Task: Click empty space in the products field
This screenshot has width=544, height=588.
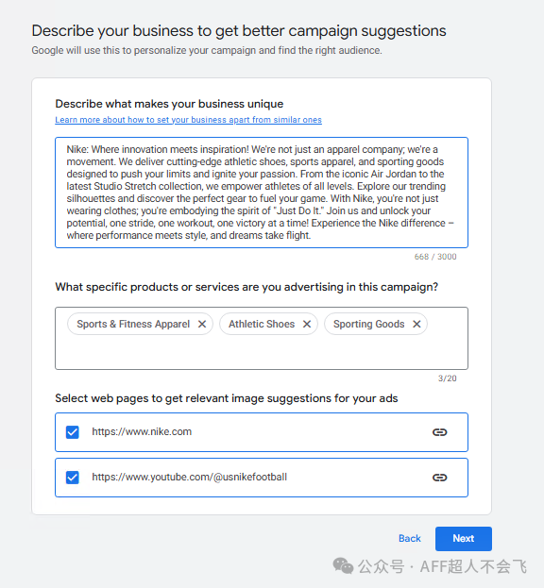Action: pos(262,352)
